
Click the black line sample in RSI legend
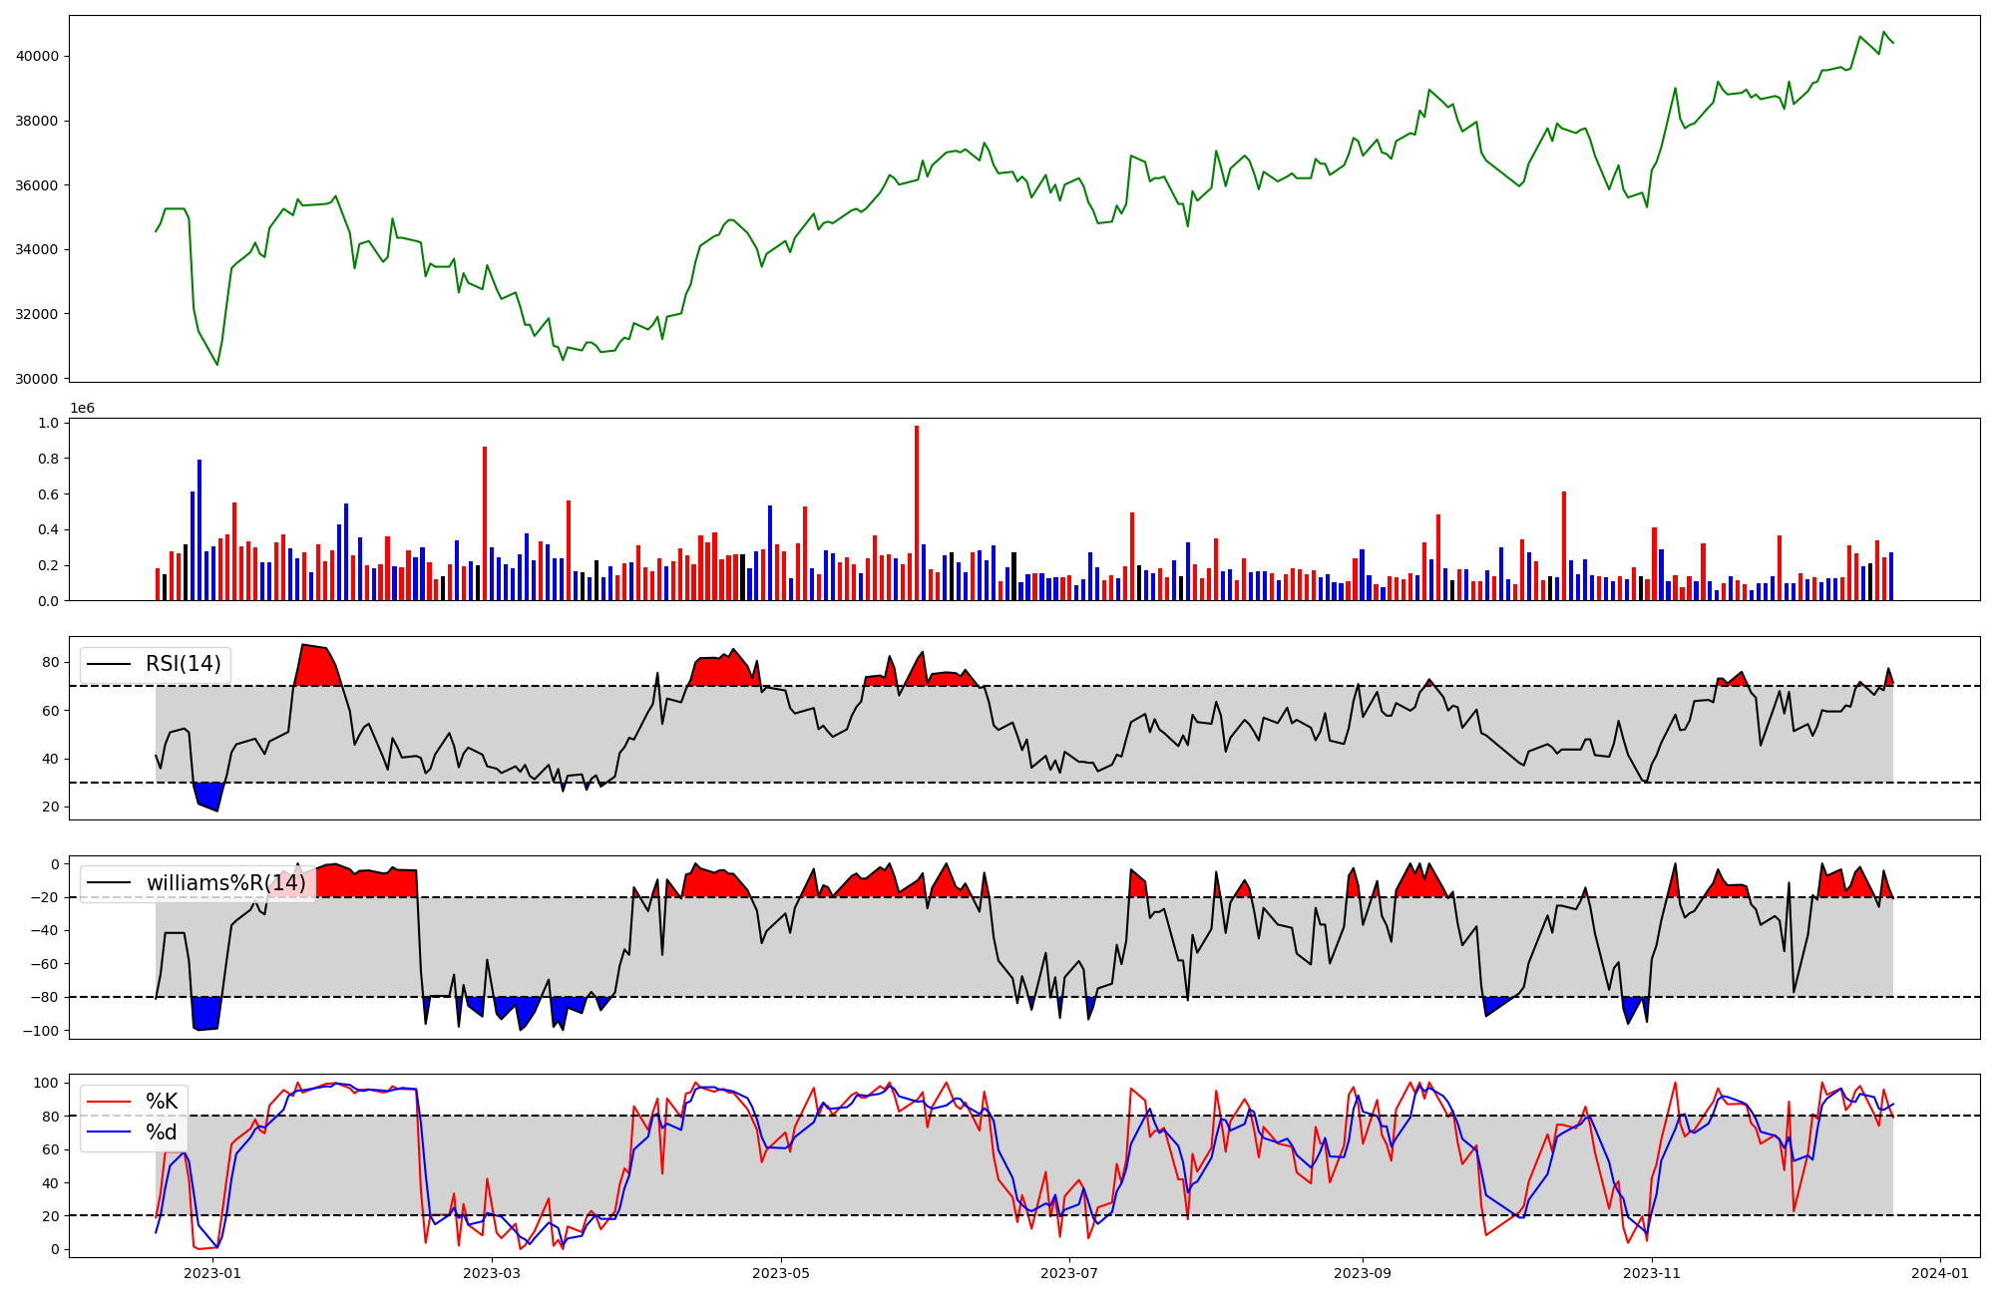(x=109, y=665)
